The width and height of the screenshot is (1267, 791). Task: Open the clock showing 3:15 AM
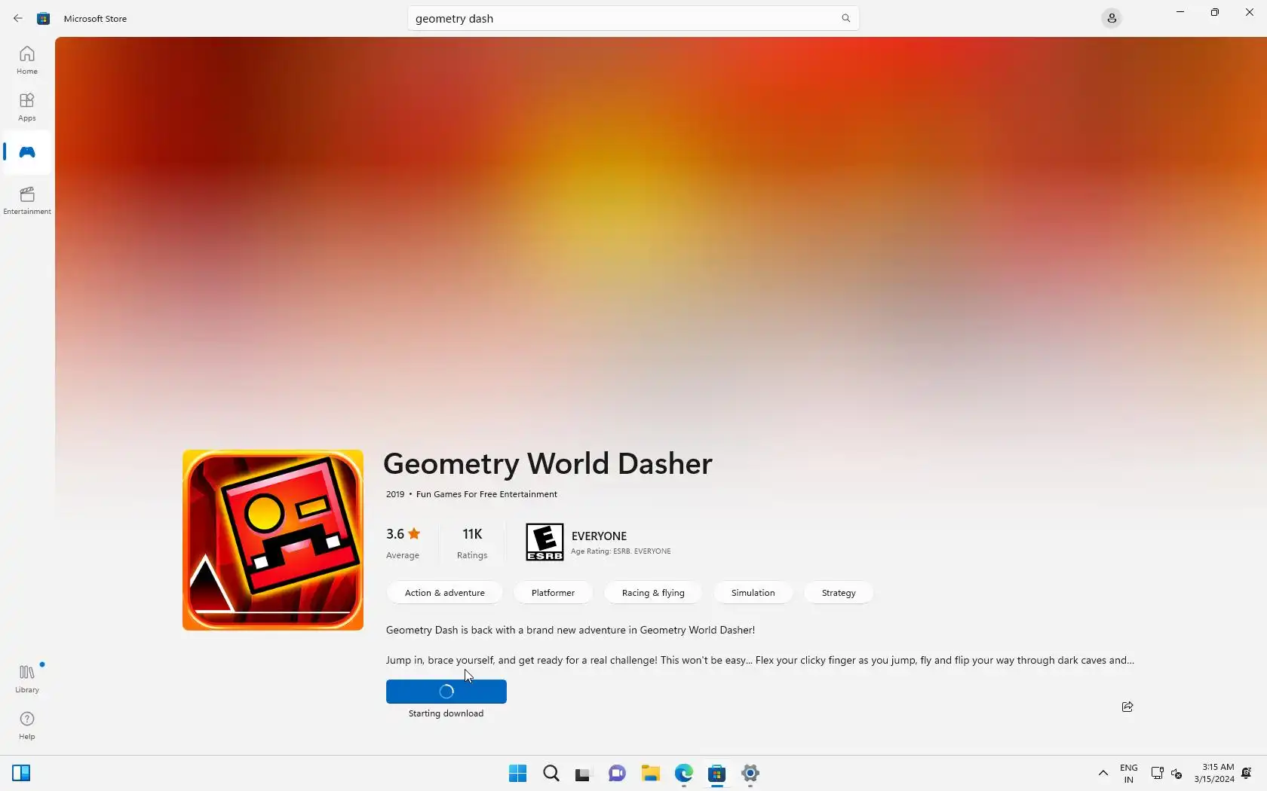[x=1214, y=774]
